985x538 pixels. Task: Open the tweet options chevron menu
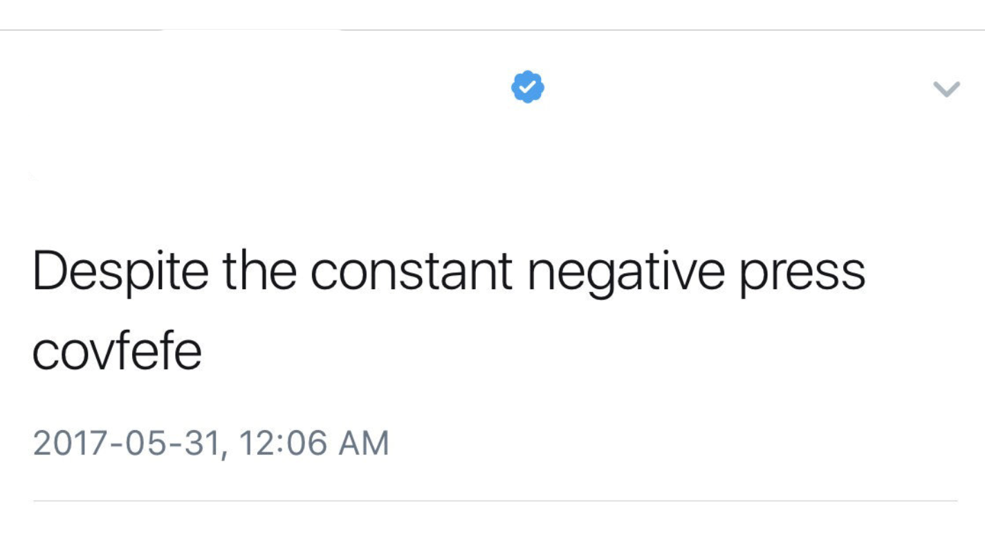[x=946, y=89]
